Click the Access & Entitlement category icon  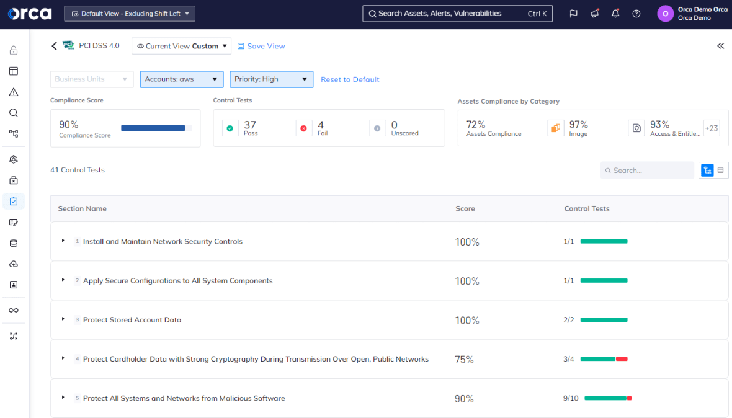pos(636,128)
